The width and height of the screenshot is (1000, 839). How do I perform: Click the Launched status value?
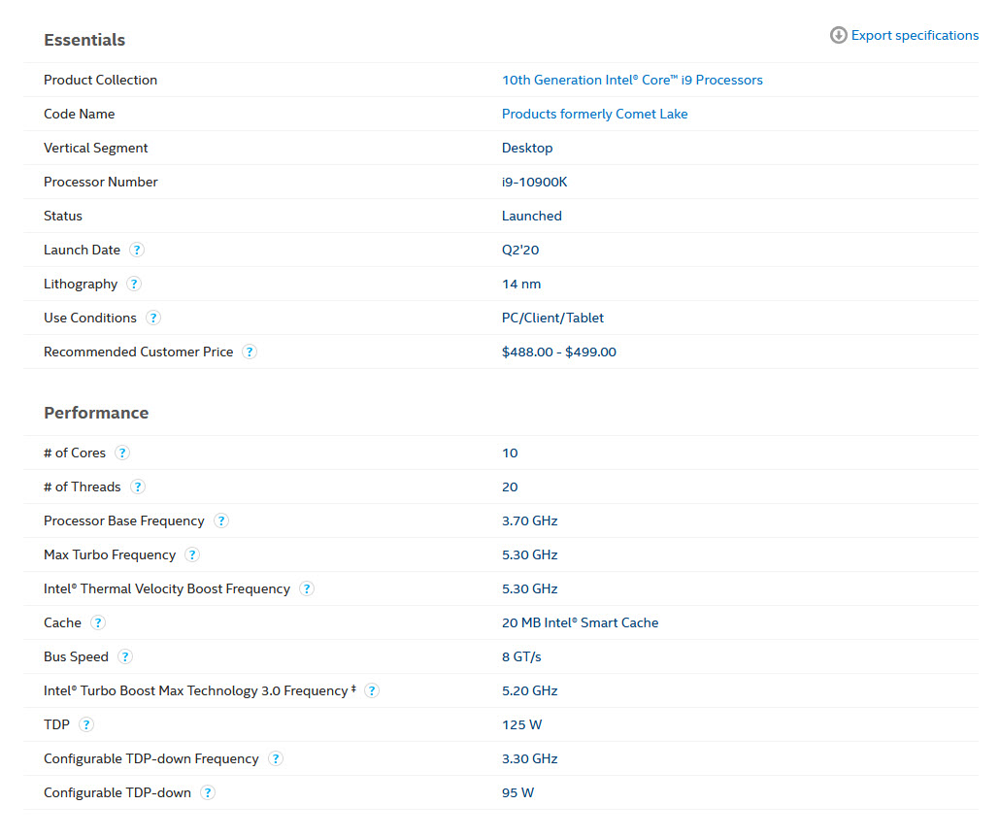coord(531,216)
